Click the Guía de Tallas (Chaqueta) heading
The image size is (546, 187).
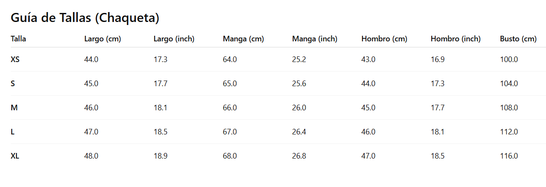(85, 18)
